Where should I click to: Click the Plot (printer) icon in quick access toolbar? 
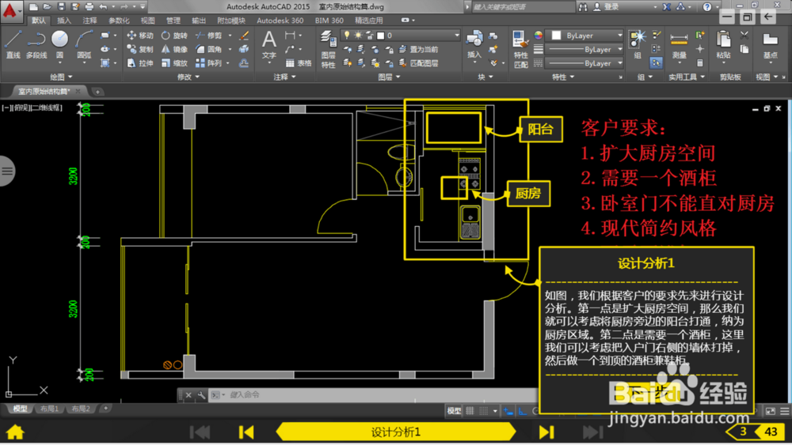pyautogui.click(x=89, y=6)
